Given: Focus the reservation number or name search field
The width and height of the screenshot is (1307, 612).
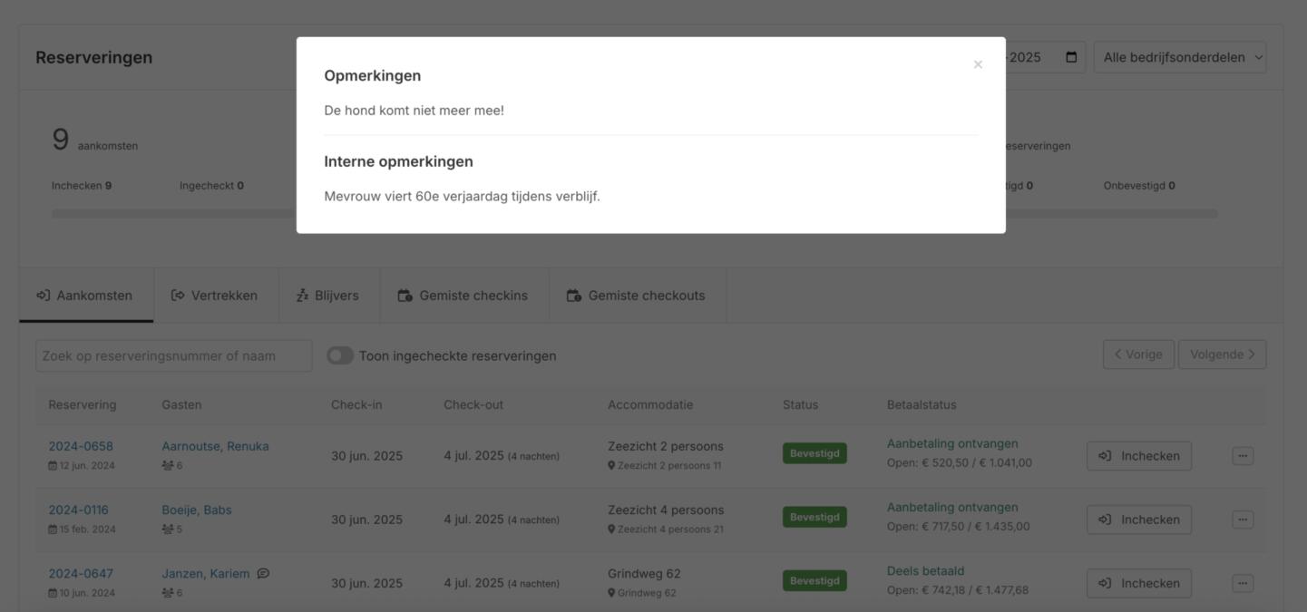Looking at the screenshot, I should 173,355.
